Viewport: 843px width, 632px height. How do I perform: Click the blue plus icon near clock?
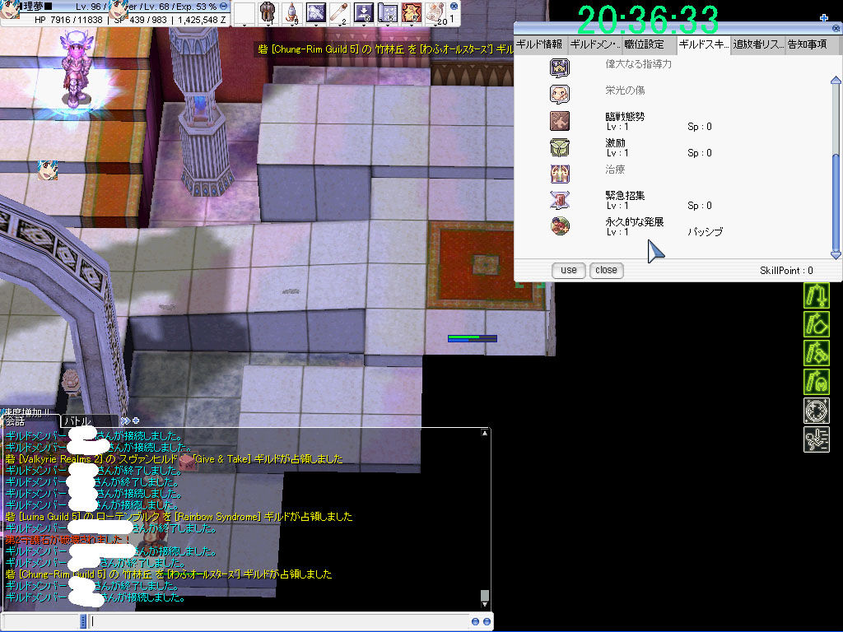click(823, 18)
